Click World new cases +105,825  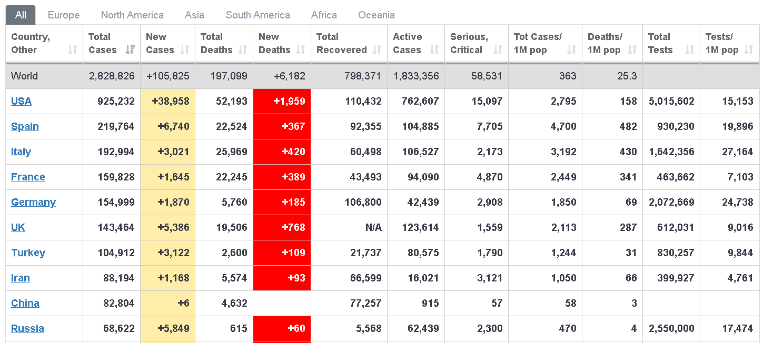coord(167,76)
